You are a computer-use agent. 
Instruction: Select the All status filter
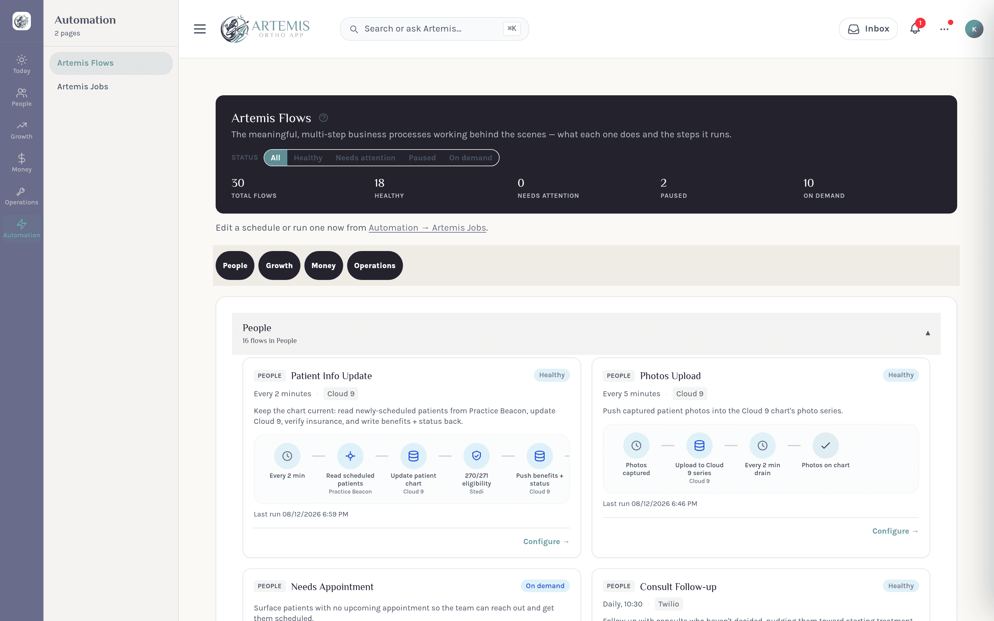275,158
